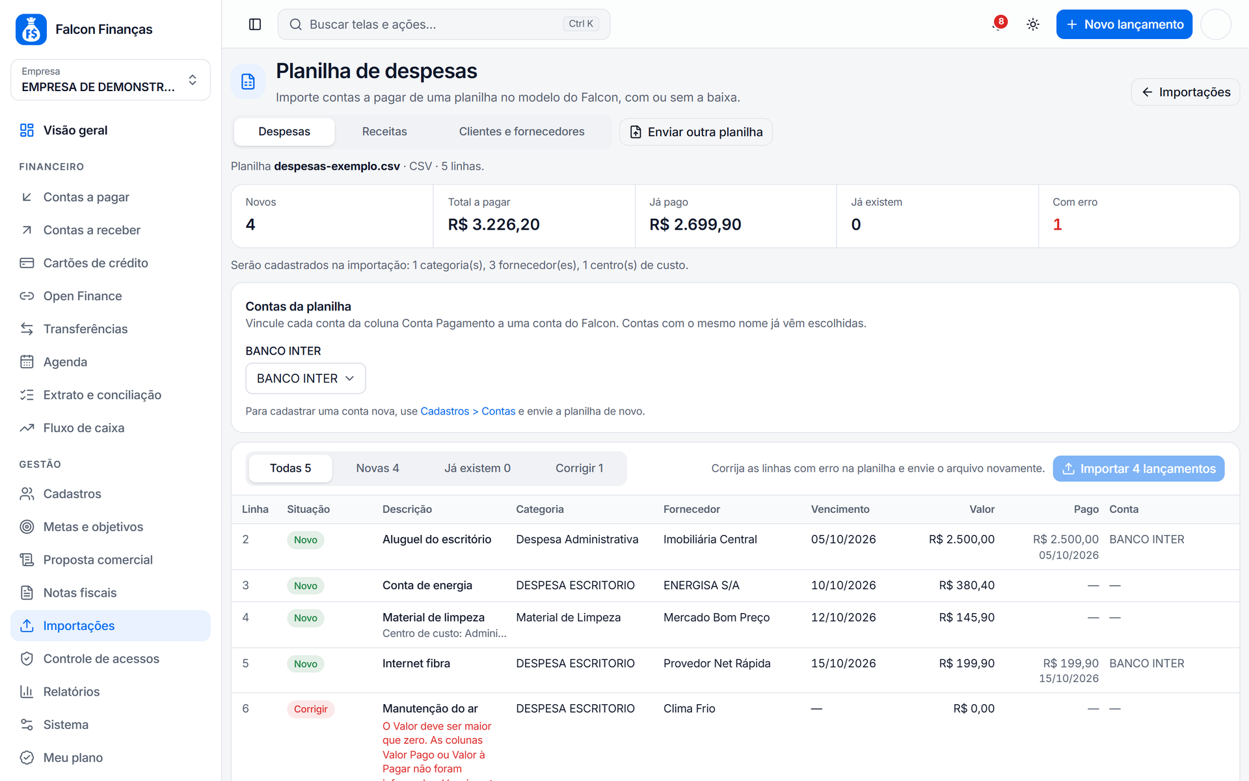Screen dimensions: 1249x781
Task: Click the Novo lançamento button
Action: click(x=1124, y=24)
